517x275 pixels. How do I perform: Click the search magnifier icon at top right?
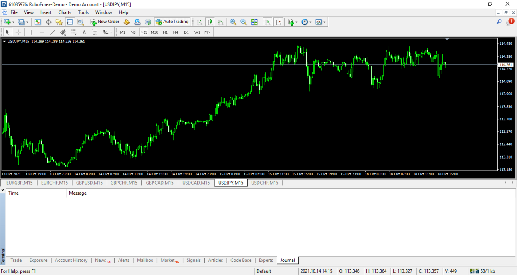click(x=499, y=22)
